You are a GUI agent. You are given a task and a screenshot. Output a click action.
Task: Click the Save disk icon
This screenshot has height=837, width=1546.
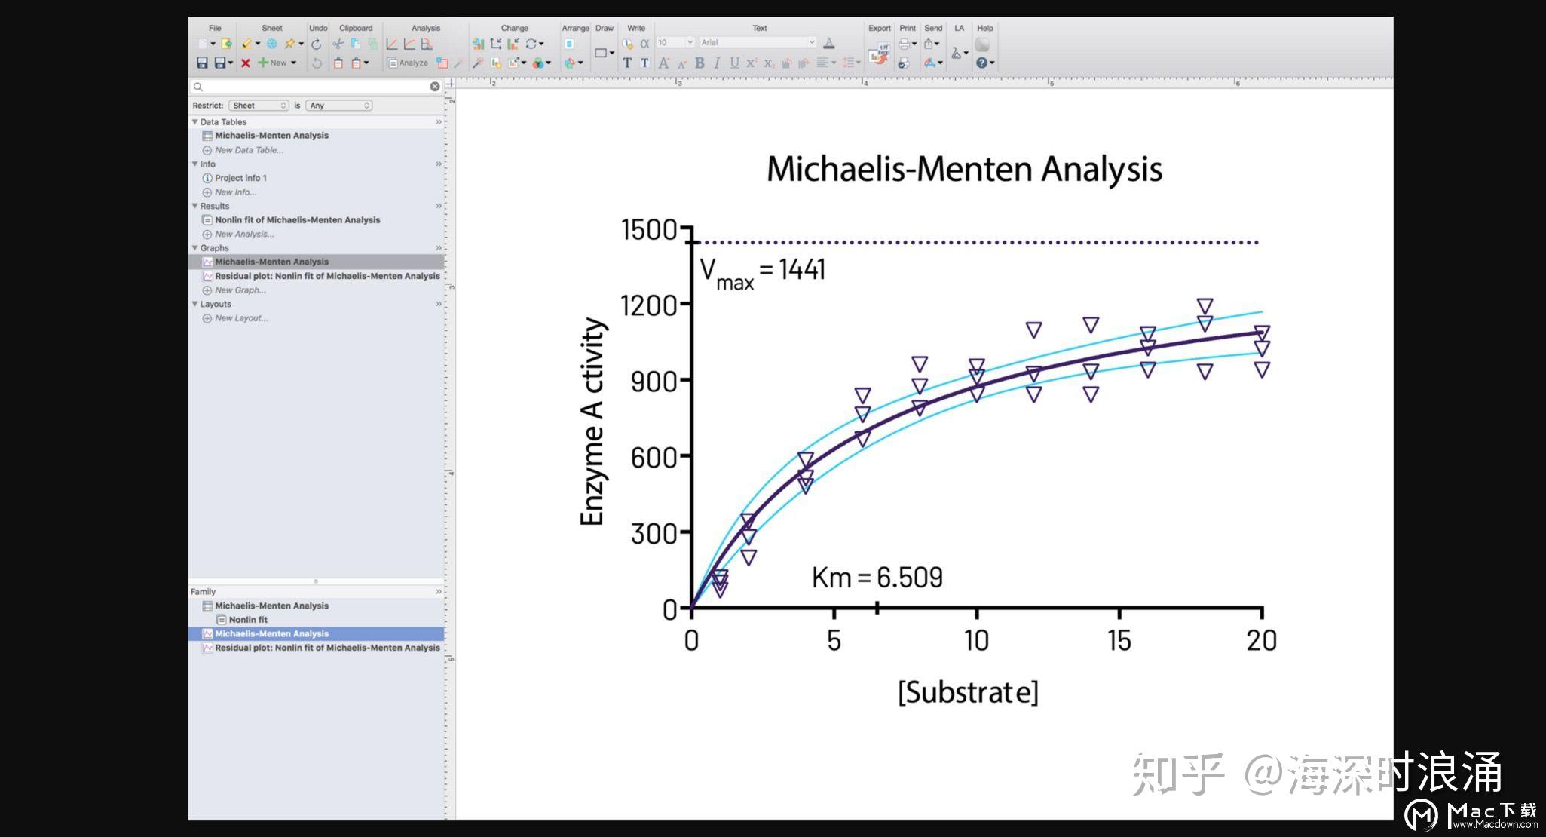tap(204, 63)
